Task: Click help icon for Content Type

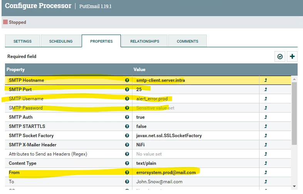Action: pyautogui.click(x=127, y=163)
